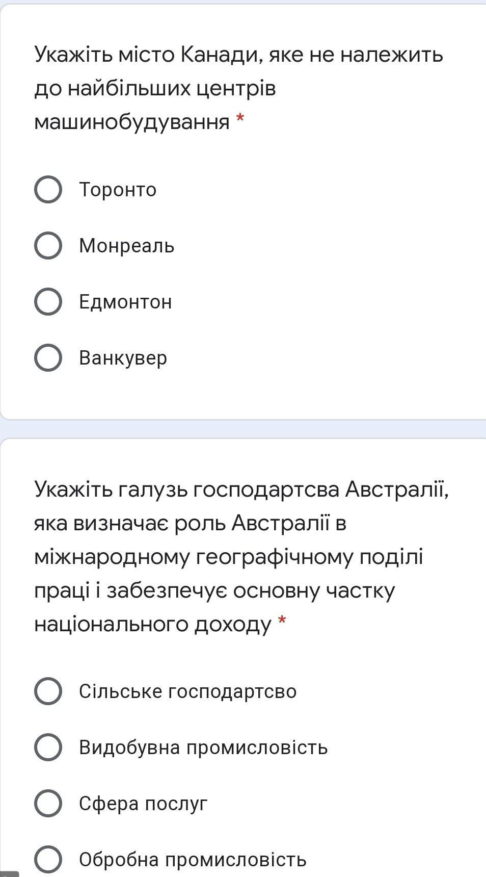Tap the Едмонтон answer label text

(x=125, y=302)
